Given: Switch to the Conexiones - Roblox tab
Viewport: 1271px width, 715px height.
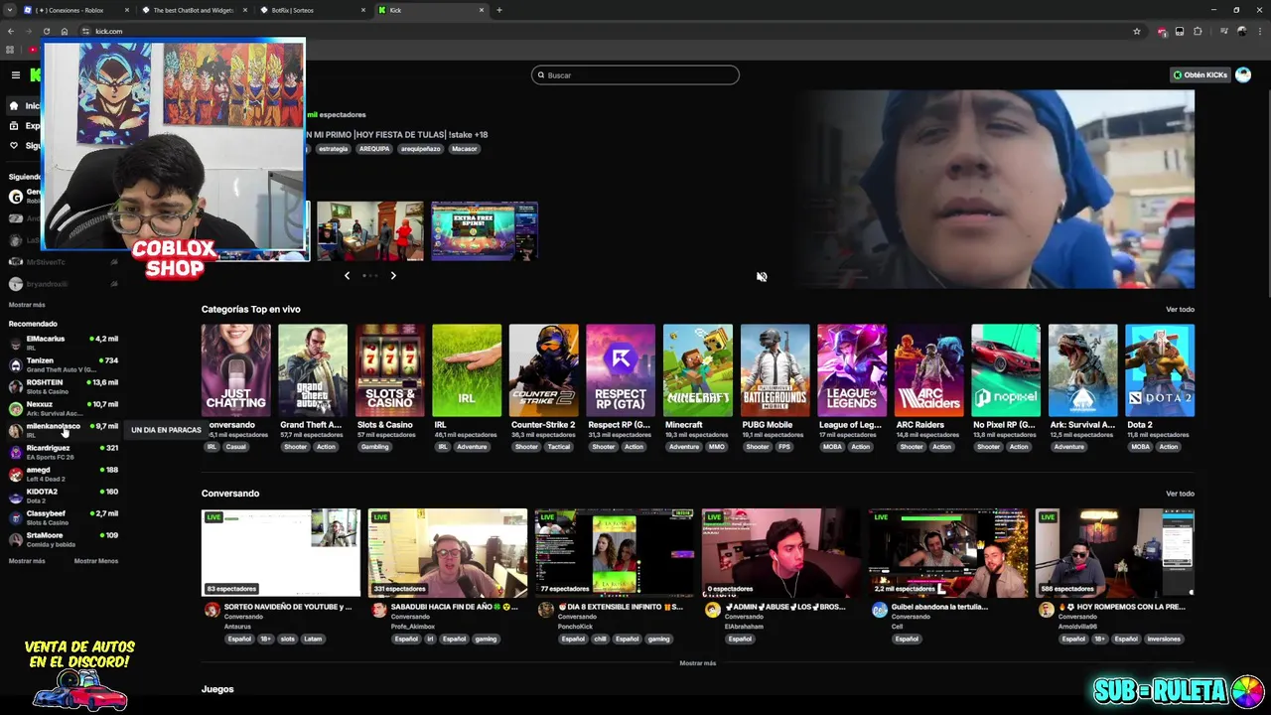Looking at the screenshot, I should click(x=77, y=10).
